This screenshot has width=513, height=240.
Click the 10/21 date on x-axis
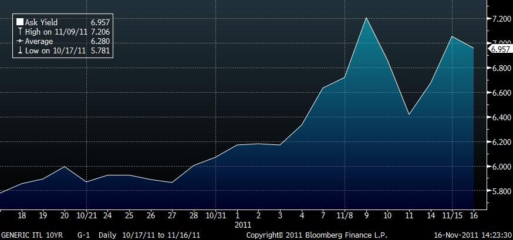click(x=86, y=215)
